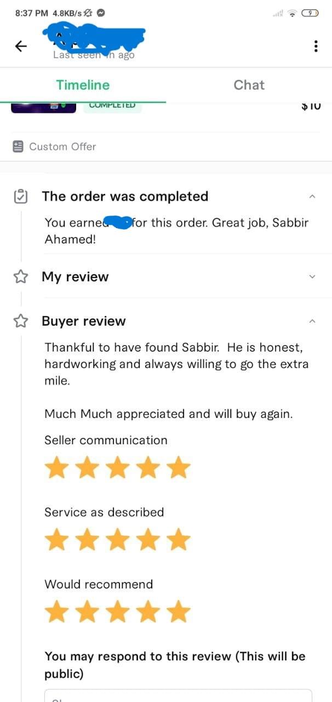332x702 pixels.
Task: Tap fifth star under Seller communication
Action: click(179, 469)
